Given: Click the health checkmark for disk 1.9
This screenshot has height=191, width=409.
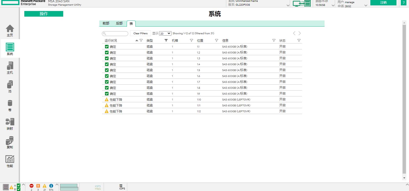Looking at the screenshot, I should tap(107, 94).
